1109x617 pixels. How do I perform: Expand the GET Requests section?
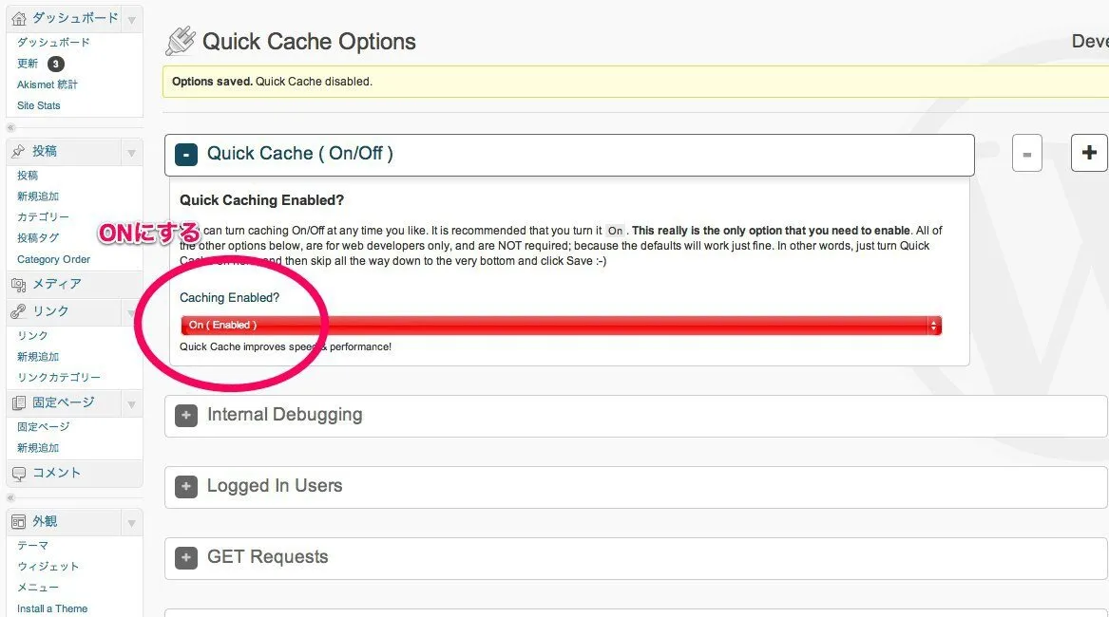[186, 558]
